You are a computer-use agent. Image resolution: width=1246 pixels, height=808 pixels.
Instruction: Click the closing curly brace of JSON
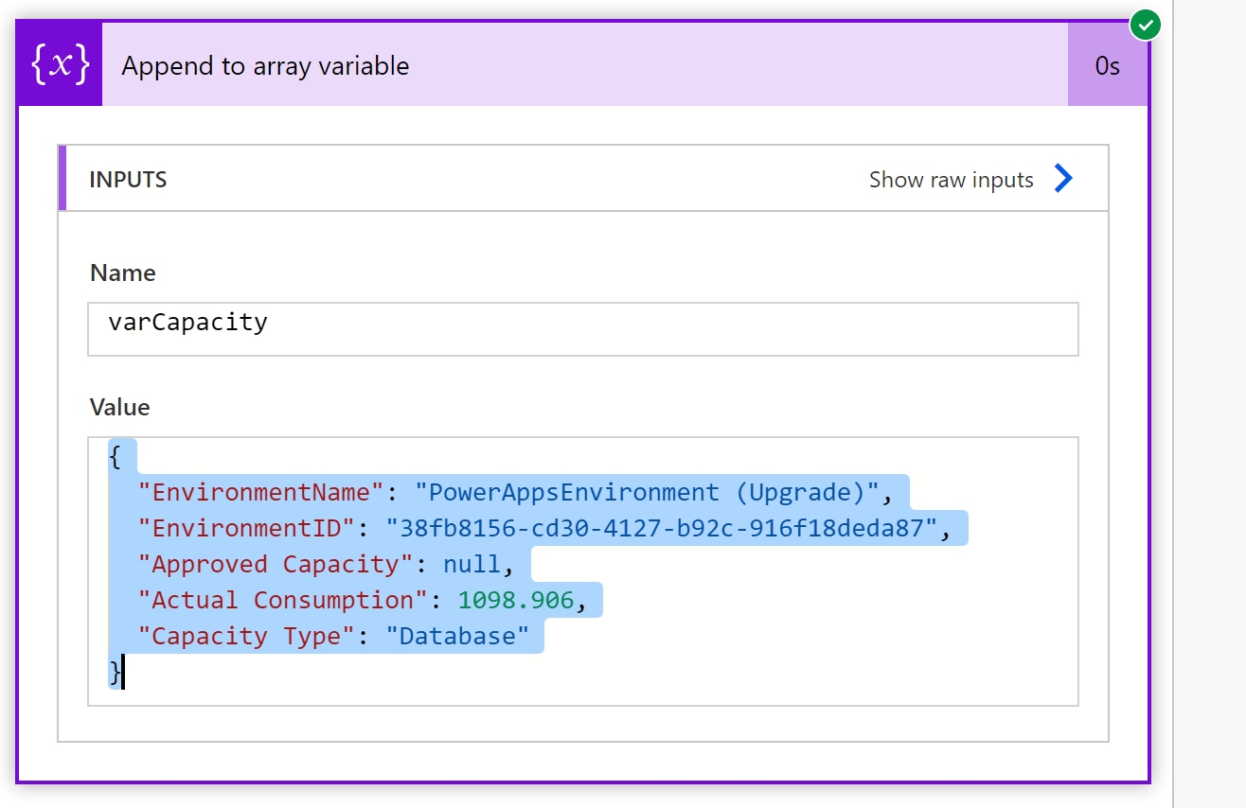tap(116, 672)
